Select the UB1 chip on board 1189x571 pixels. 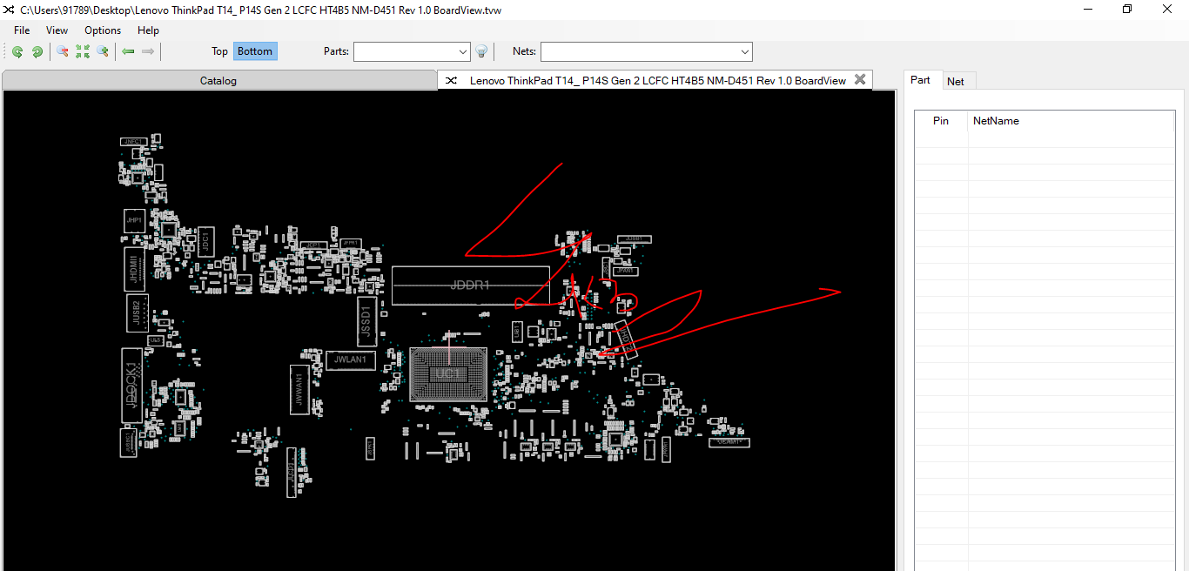pos(518,331)
